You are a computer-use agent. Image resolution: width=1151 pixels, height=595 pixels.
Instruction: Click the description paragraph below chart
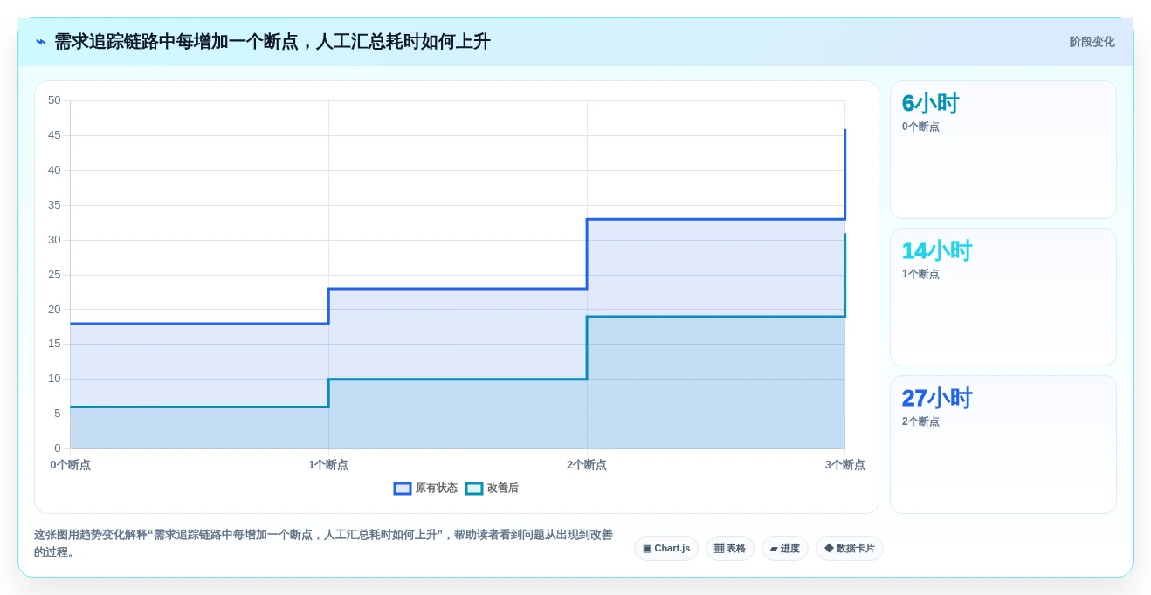coord(324,544)
